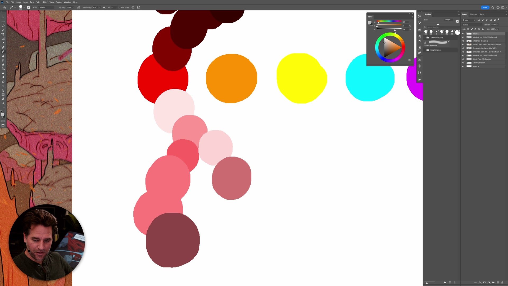The width and height of the screenshot is (508, 286).
Task: Click the Share button
Action: click(485, 7)
